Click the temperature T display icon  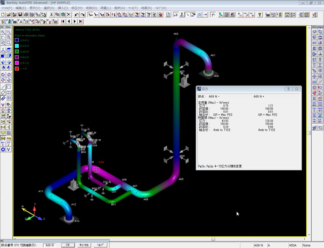pos(3,110)
